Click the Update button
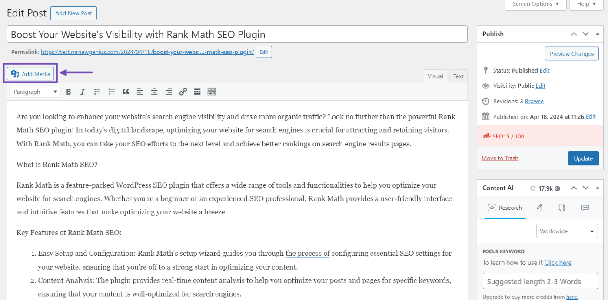The image size is (608, 300). coord(583,158)
